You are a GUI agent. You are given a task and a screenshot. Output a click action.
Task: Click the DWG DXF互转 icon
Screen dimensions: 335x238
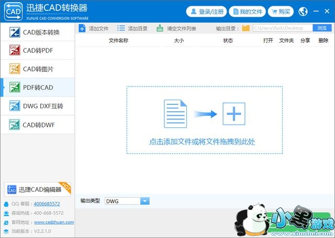click(x=15, y=106)
